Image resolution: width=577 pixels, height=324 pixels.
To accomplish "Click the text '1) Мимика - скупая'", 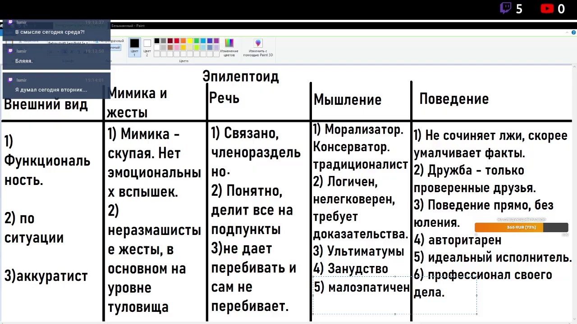I will pos(144,144).
